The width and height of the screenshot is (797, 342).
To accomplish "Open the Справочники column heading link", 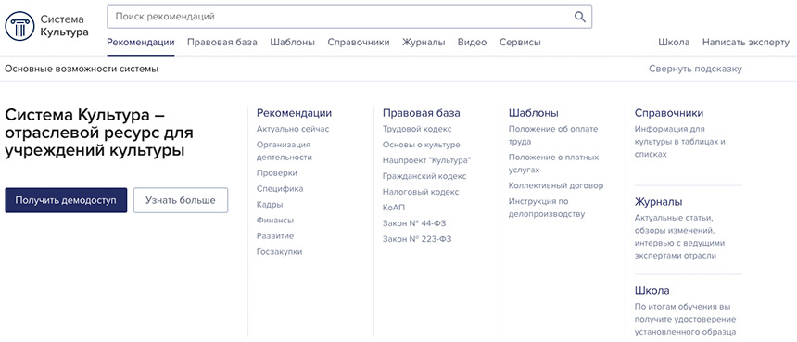I will pyautogui.click(x=669, y=113).
